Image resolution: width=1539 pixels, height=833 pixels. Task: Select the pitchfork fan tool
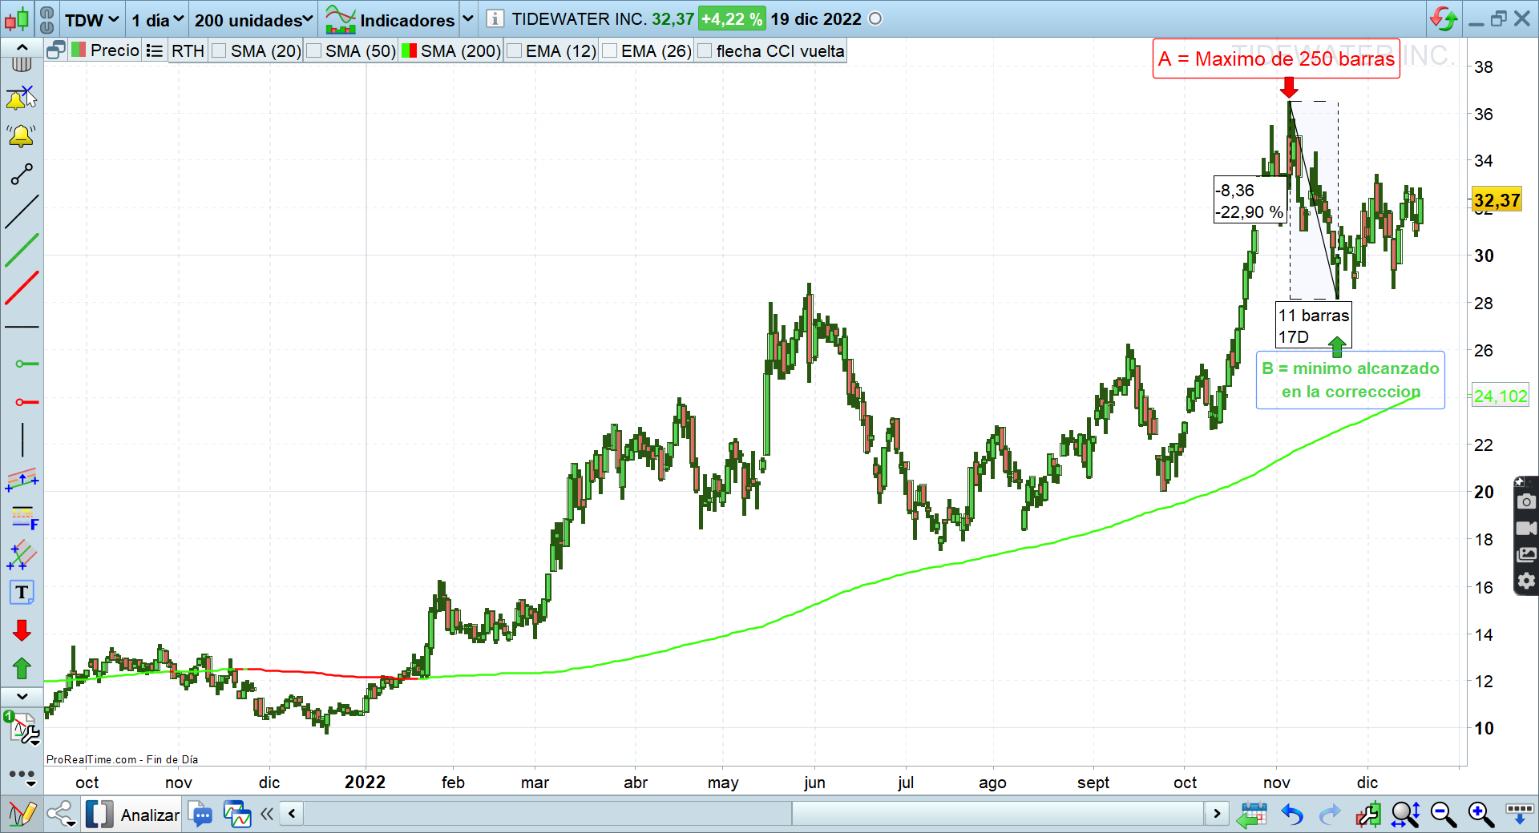(22, 555)
